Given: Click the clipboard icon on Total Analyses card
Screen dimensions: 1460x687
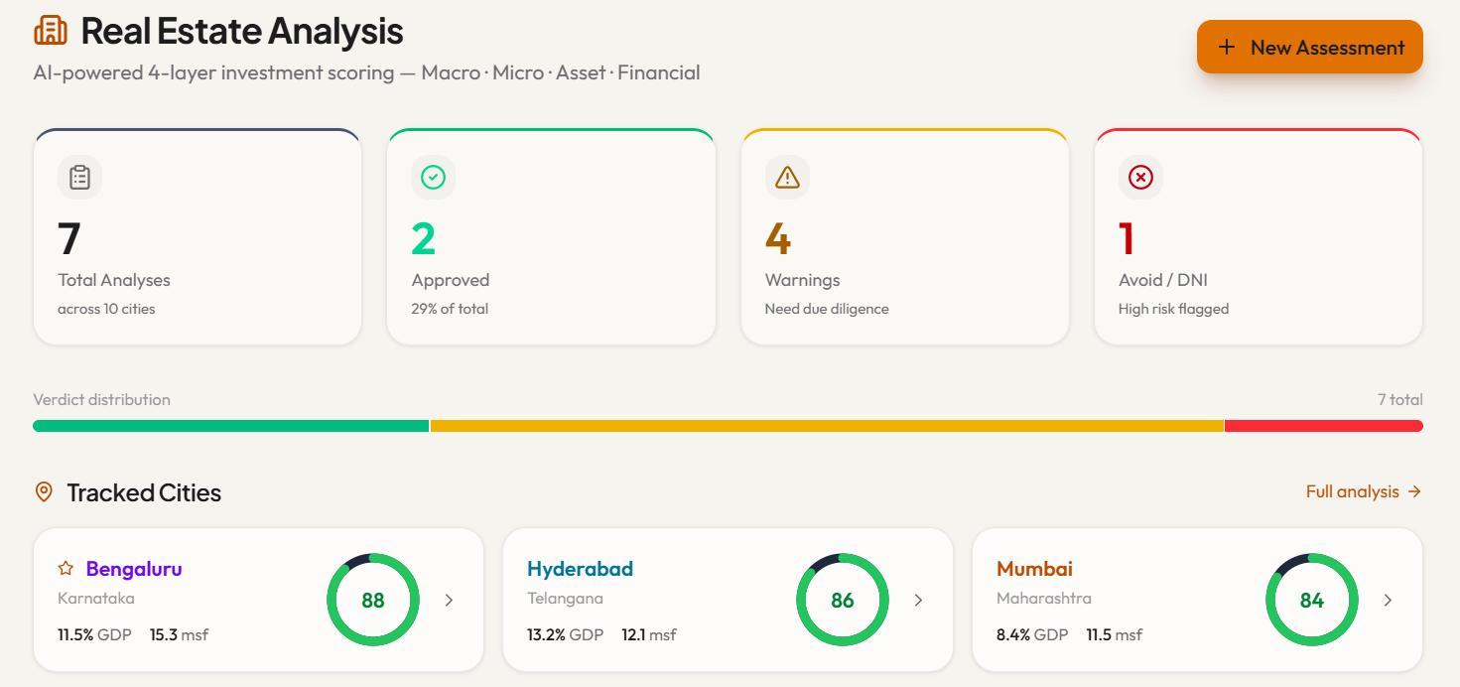Looking at the screenshot, I should (x=80, y=178).
